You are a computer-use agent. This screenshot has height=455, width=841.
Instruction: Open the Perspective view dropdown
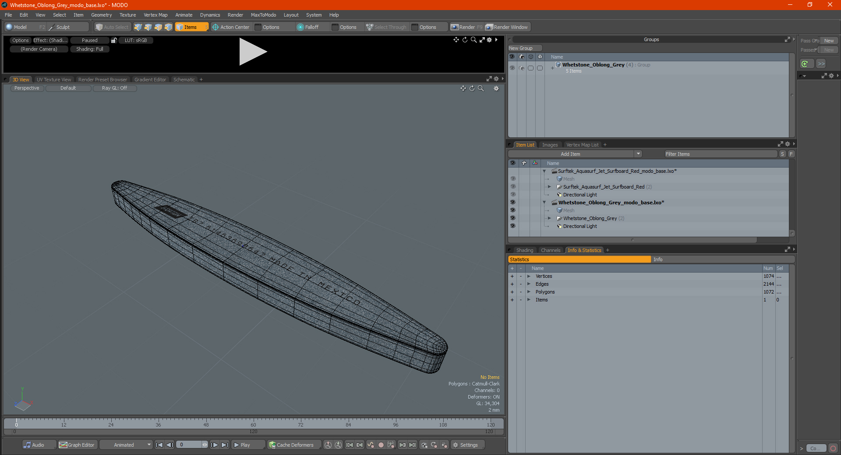coord(27,88)
